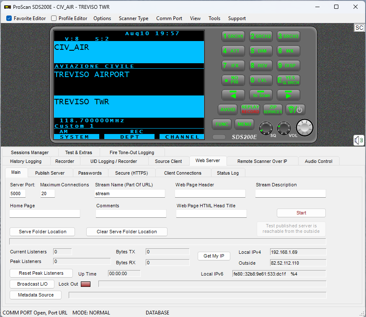Viewport: 366px width, 317px height.
Task: Switch to the Recorder tab
Action: tap(64, 161)
